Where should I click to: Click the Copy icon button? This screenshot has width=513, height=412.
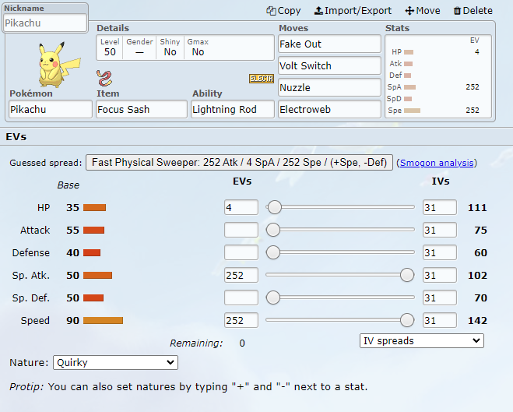click(x=283, y=11)
